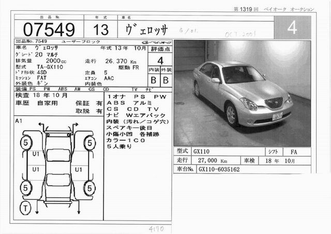Click the air conditioning value AAC

(109, 78)
